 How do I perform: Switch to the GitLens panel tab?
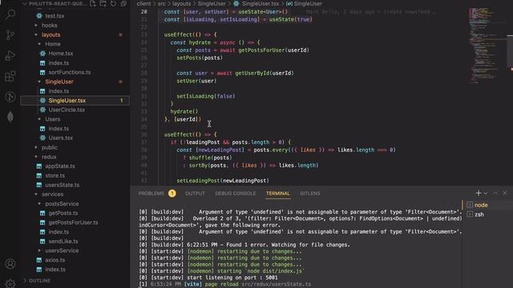tap(310, 194)
